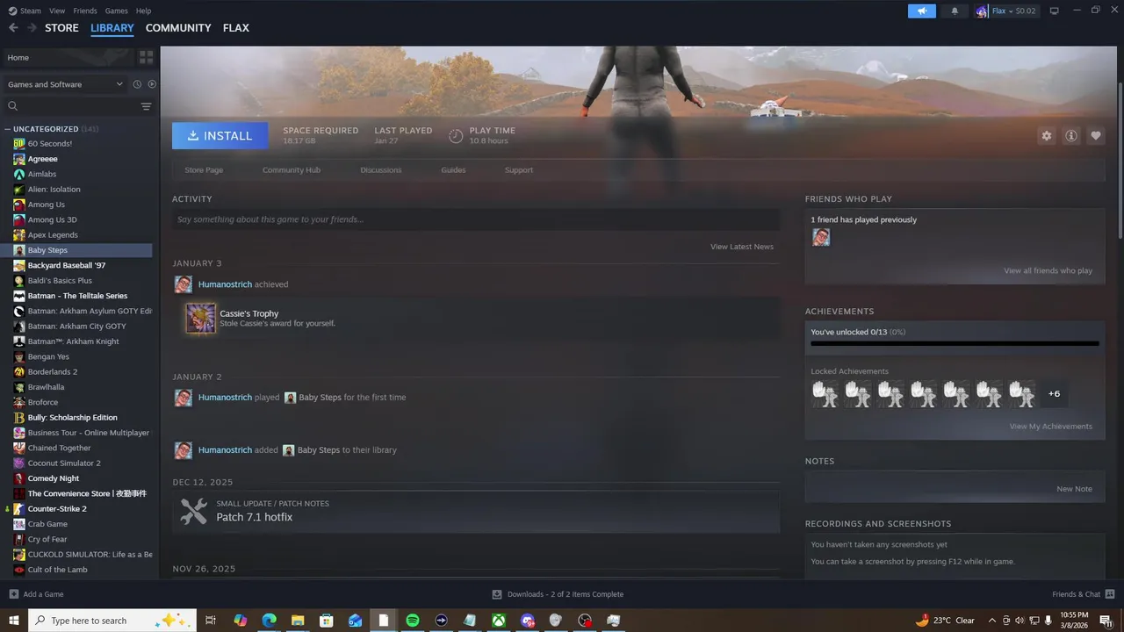
Task: Open File Explorer from taskbar
Action: (x=298, y=621)
